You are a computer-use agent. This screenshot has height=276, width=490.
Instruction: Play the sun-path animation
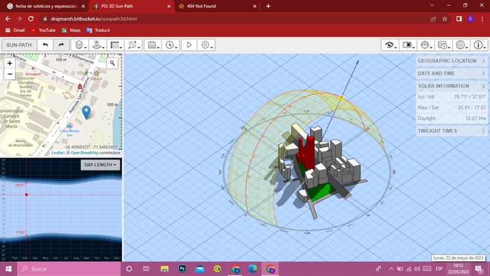click(189, 45)
